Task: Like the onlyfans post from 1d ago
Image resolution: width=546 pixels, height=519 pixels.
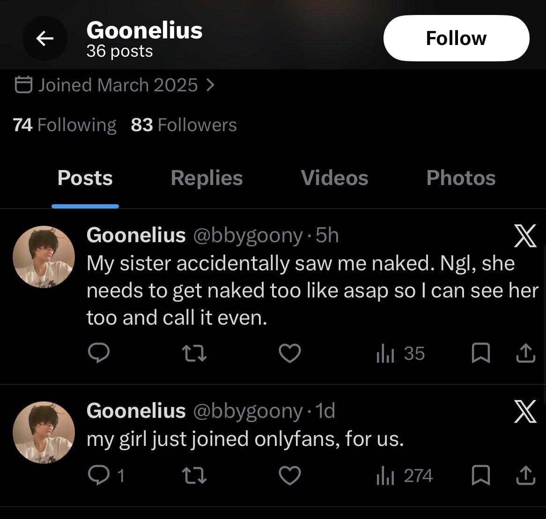Action: click(290, 475)
